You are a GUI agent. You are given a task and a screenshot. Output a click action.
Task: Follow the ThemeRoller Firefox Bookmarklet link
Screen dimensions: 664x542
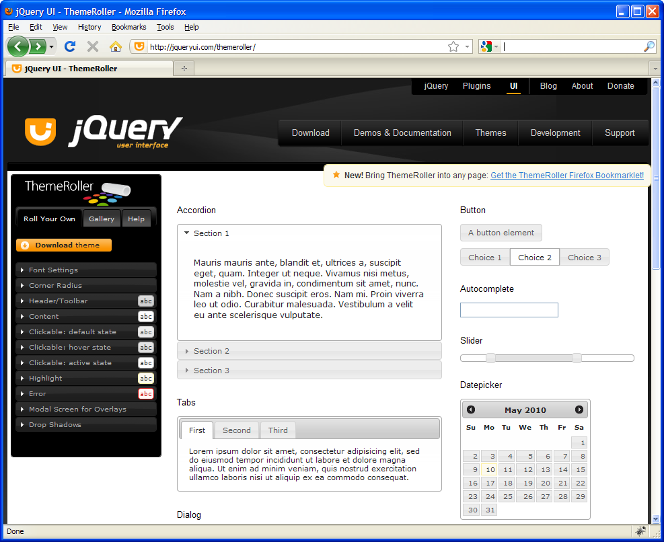(x=567, y=176)
